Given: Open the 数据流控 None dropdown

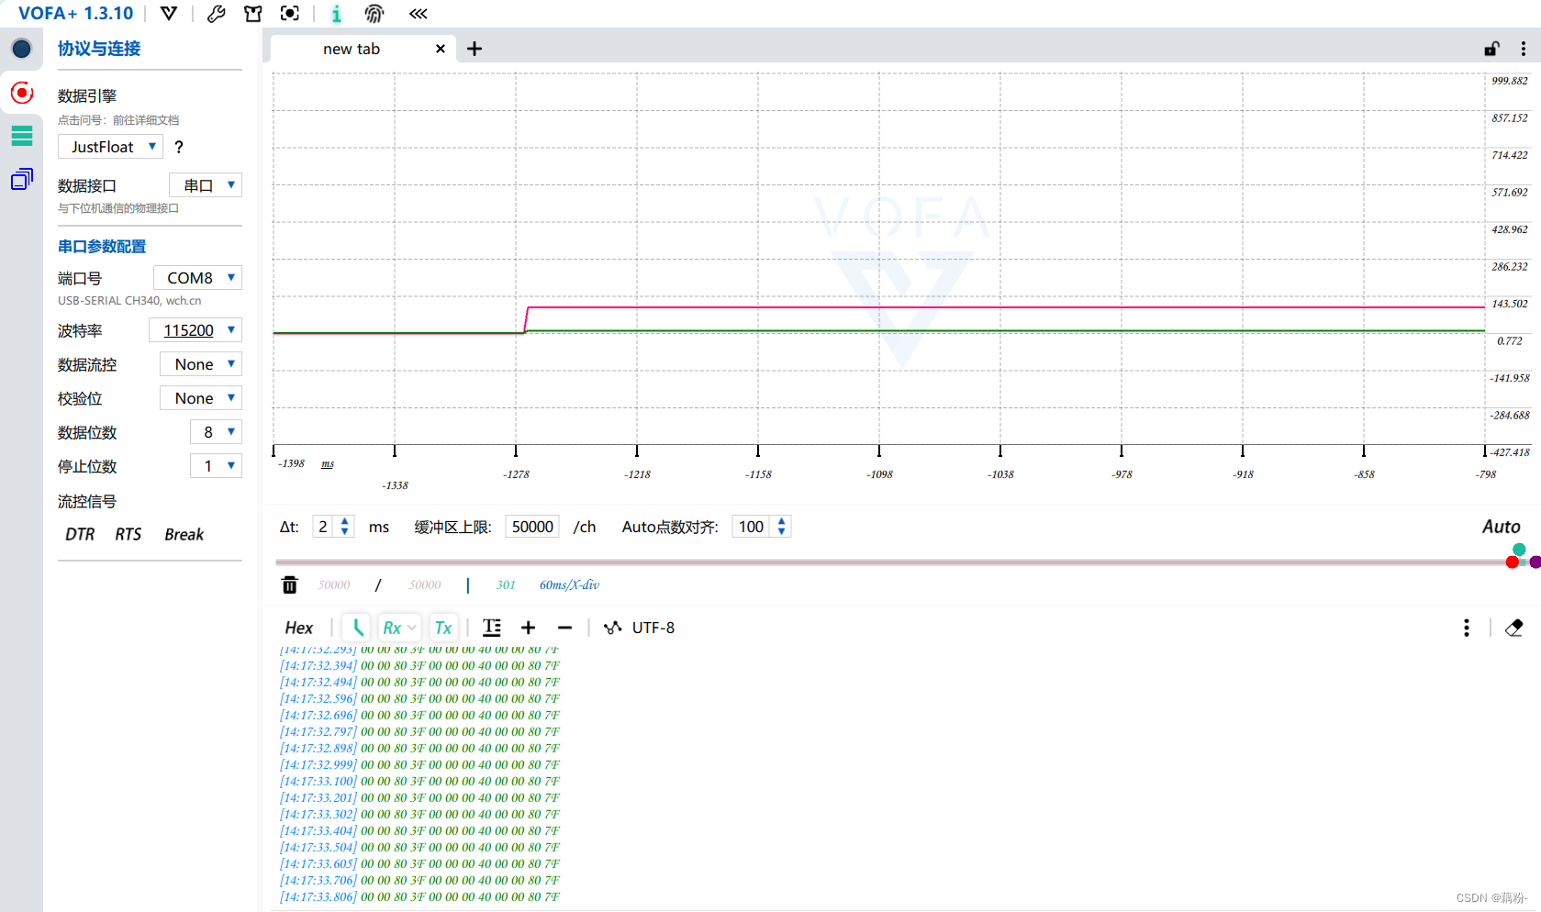Looking at the screenshot, I should (201, 364).
